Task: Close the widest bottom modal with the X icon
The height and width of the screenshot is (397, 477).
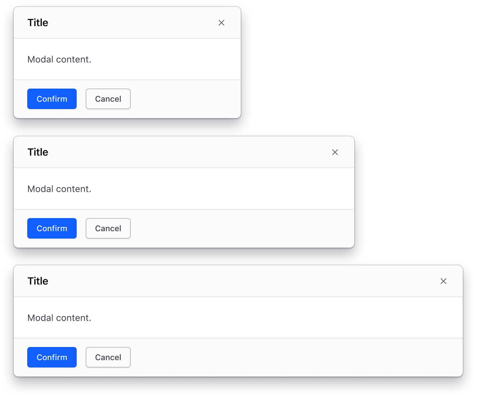Action: click(x=443, y=281)
